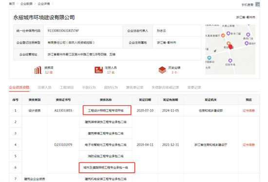Click the orange map marker beside 大真美食餐厅
The height and width of the screenshot is (182, 268).
click(x=223, y=35)
